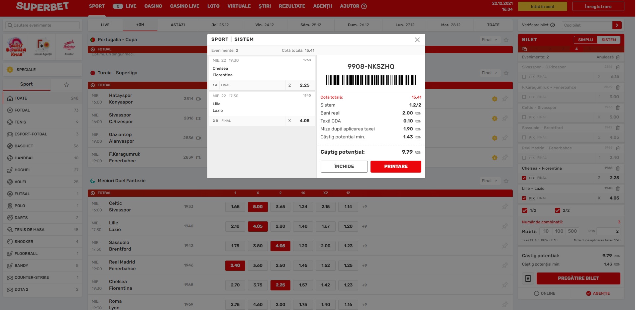This screenshot has width=638, height=310.
Task: Open the REZULTATE menu item
Action: (x=292, y=6)
